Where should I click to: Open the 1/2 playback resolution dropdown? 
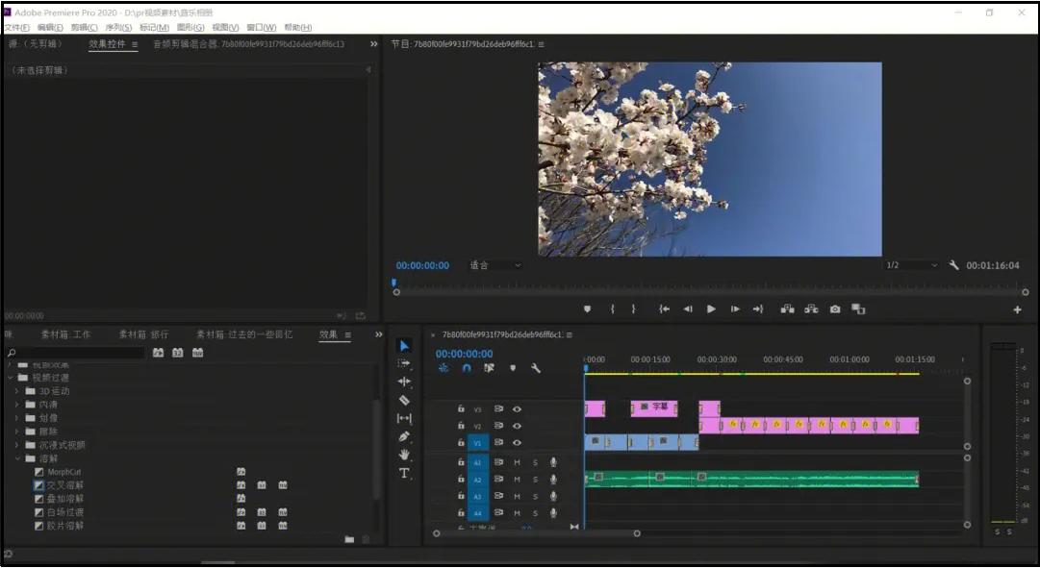(x=911, y=265)
